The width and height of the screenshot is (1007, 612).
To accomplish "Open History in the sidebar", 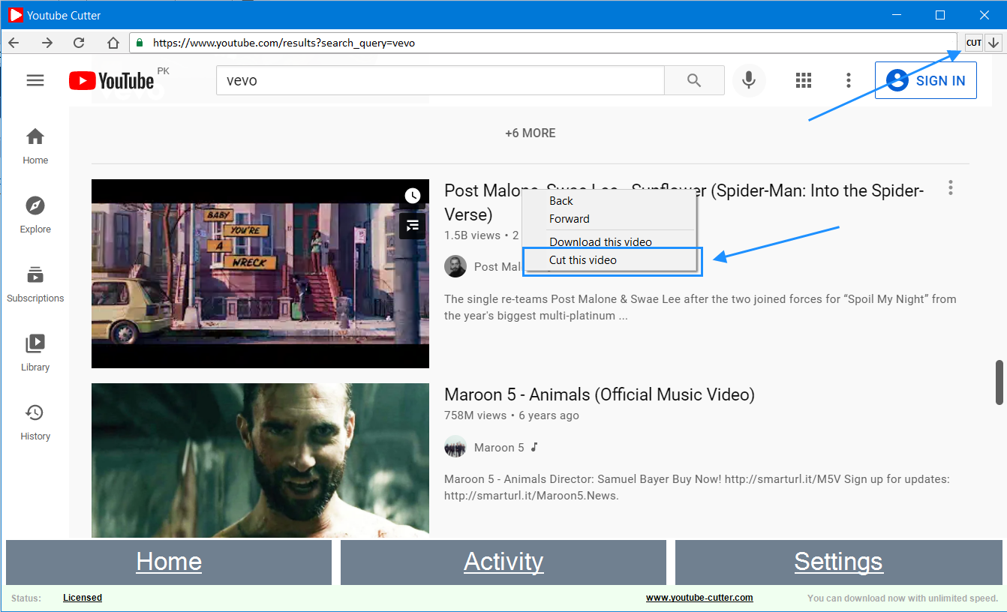I will 35,422.
